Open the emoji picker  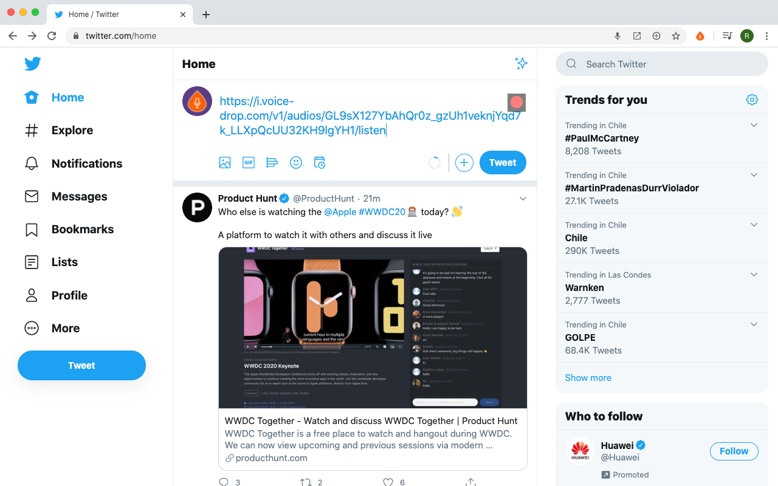296,162
